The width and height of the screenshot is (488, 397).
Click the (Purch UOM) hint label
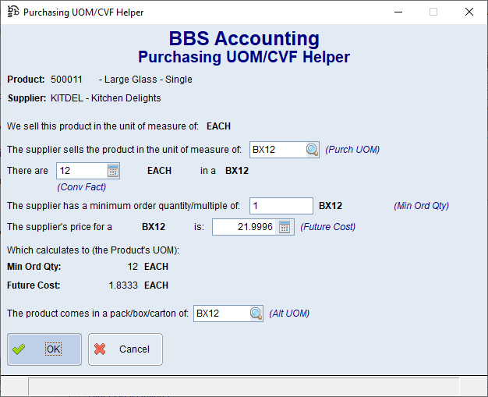[352, 150]
